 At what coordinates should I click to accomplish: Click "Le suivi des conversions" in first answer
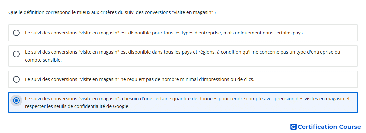click(51, 33)
